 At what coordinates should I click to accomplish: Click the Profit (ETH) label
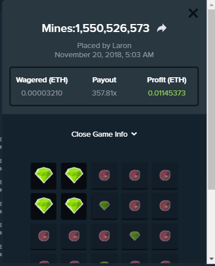click(x=166, y=80)
